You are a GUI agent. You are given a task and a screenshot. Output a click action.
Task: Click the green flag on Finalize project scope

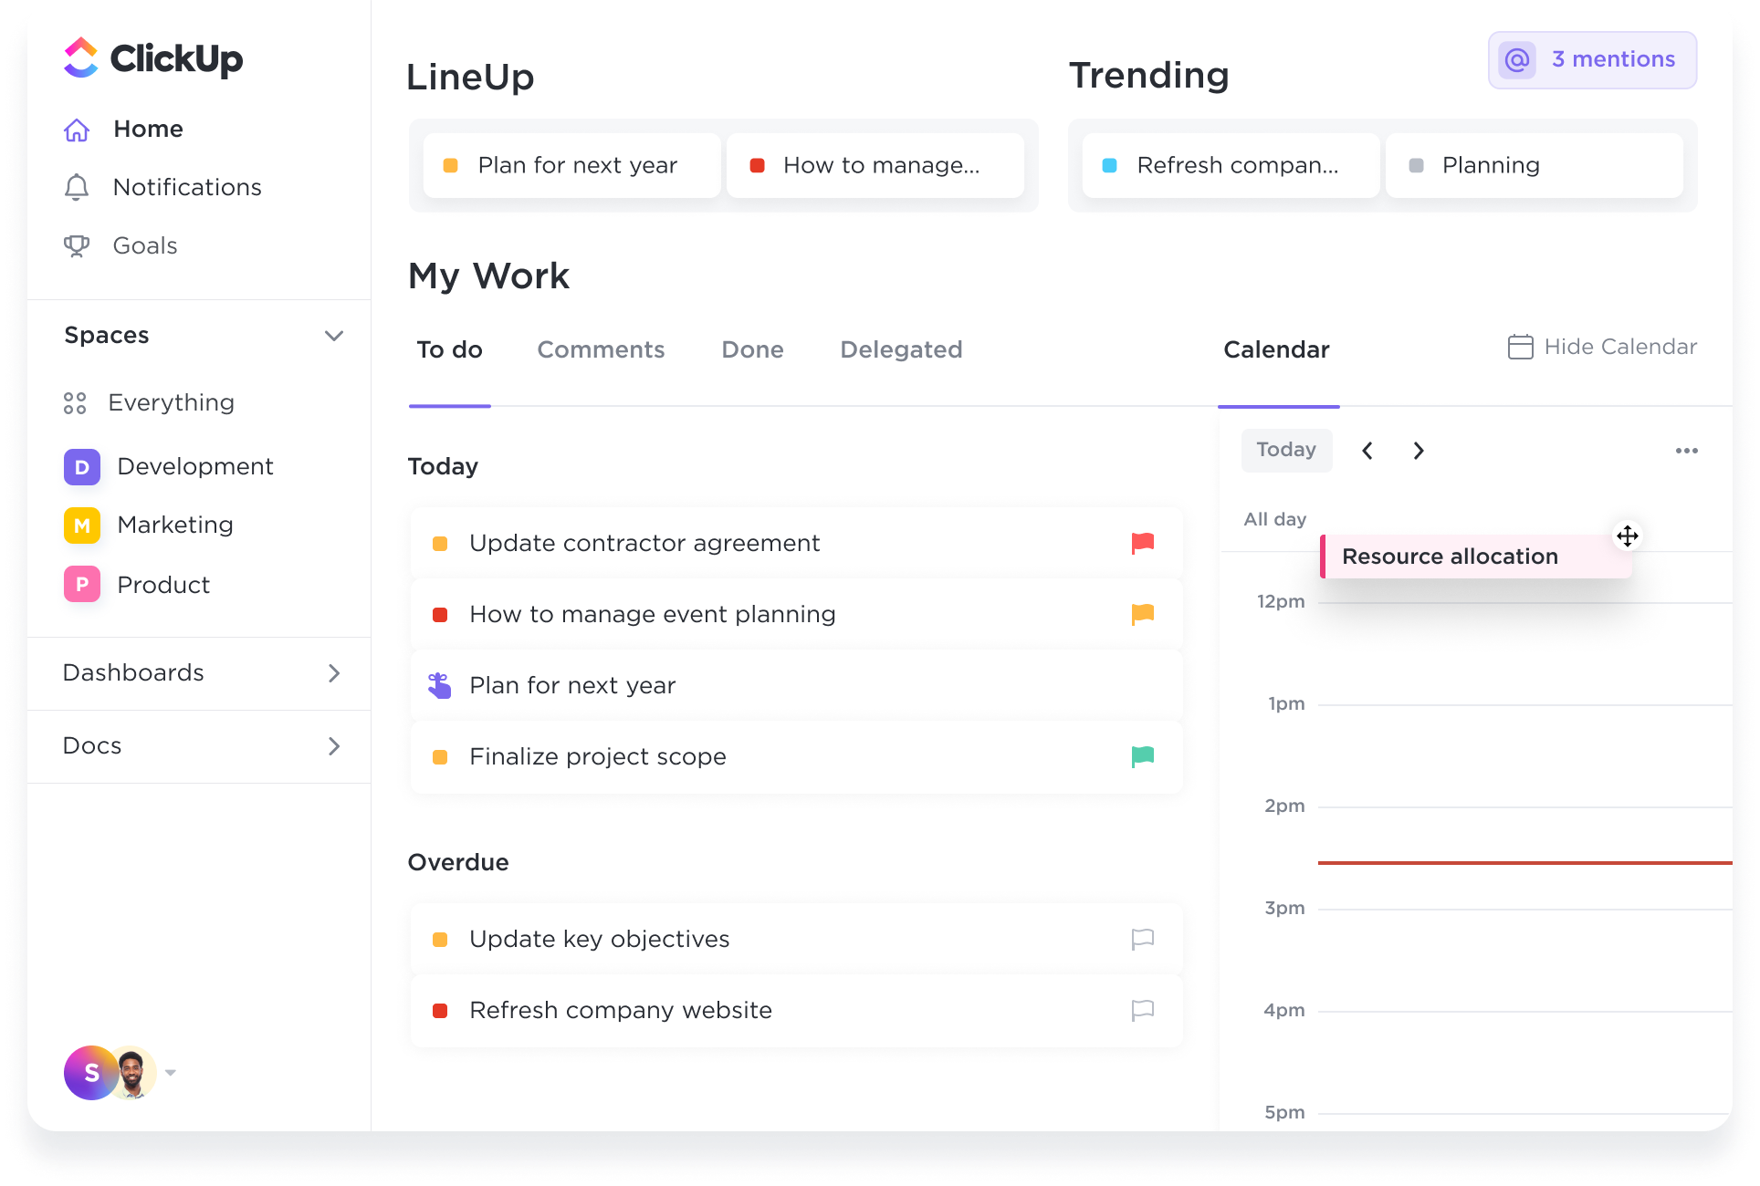click(1142, 756)
